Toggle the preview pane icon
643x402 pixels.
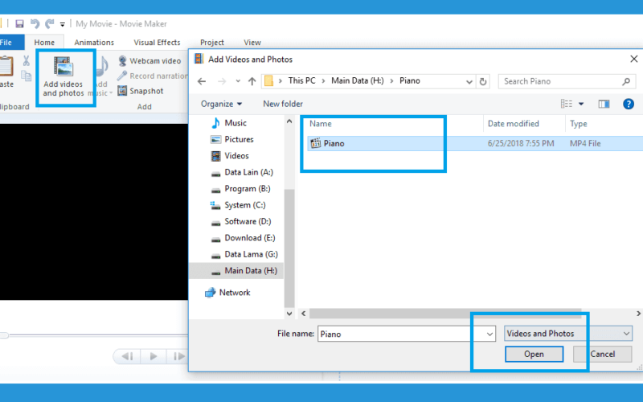pos(604,104)
